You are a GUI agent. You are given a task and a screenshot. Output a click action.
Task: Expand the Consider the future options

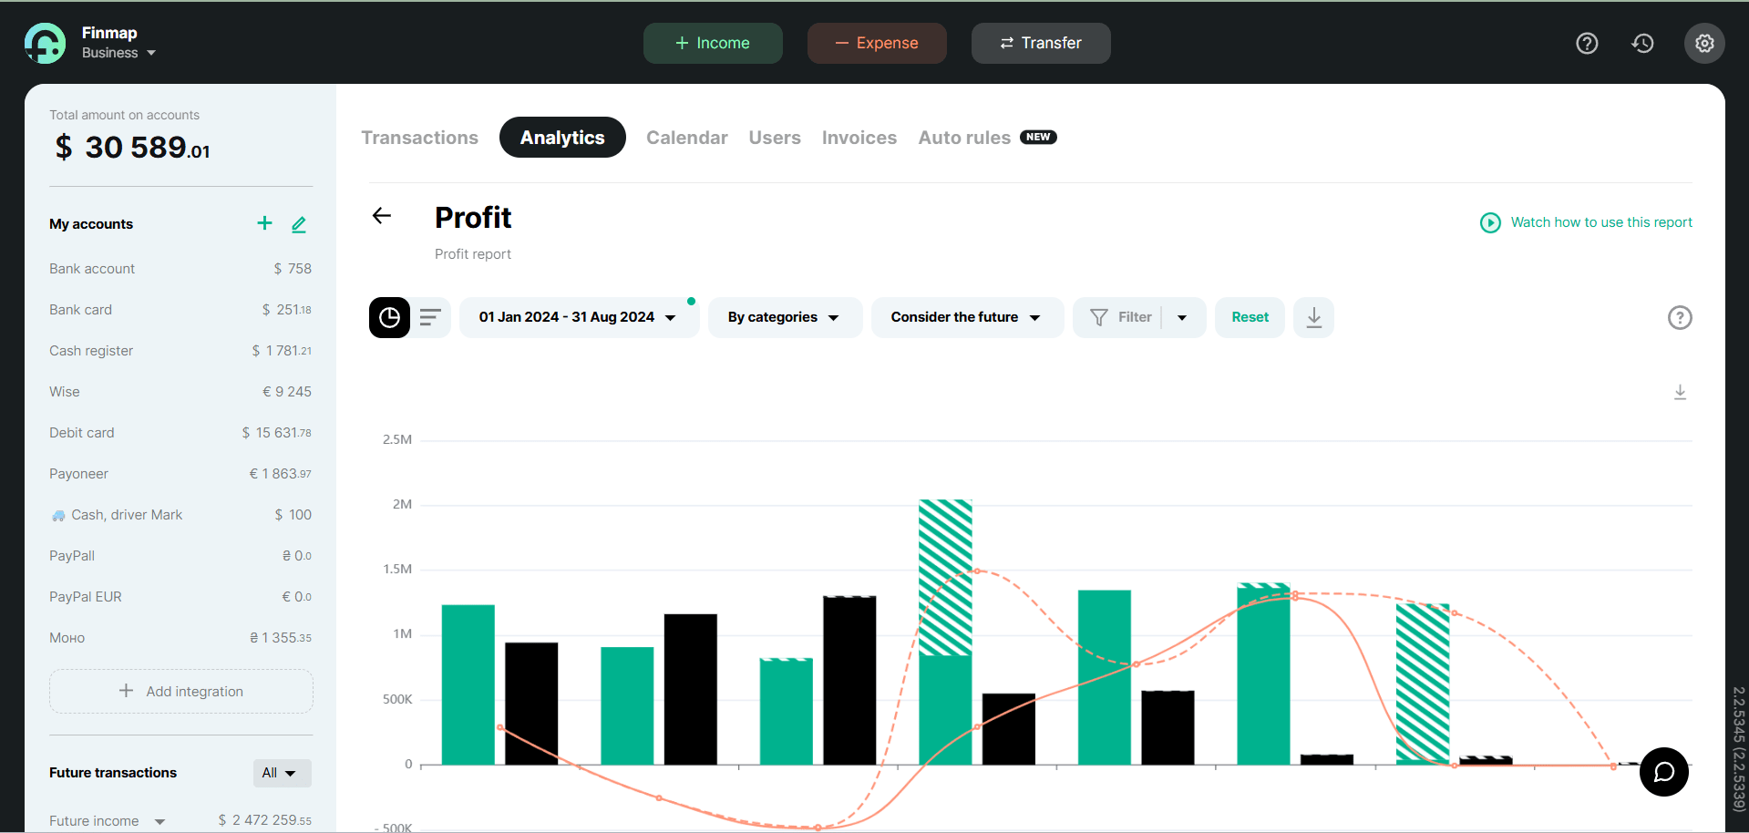click(x=966, y=316)
